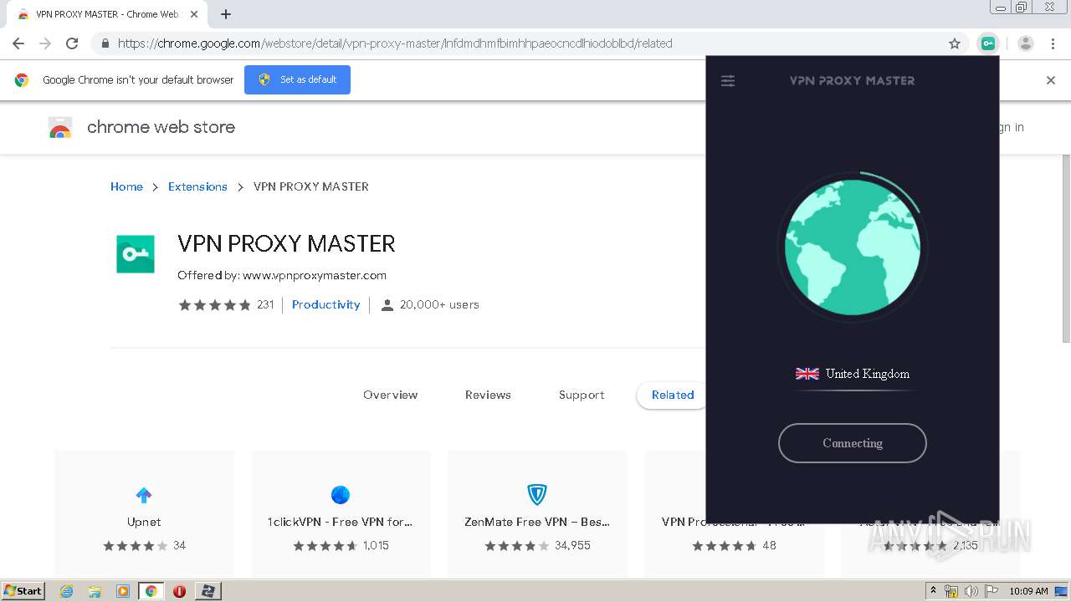This screenshot has height=602, width=1071.
Task: Switch to the Overview tab
Action: point(390,395)
